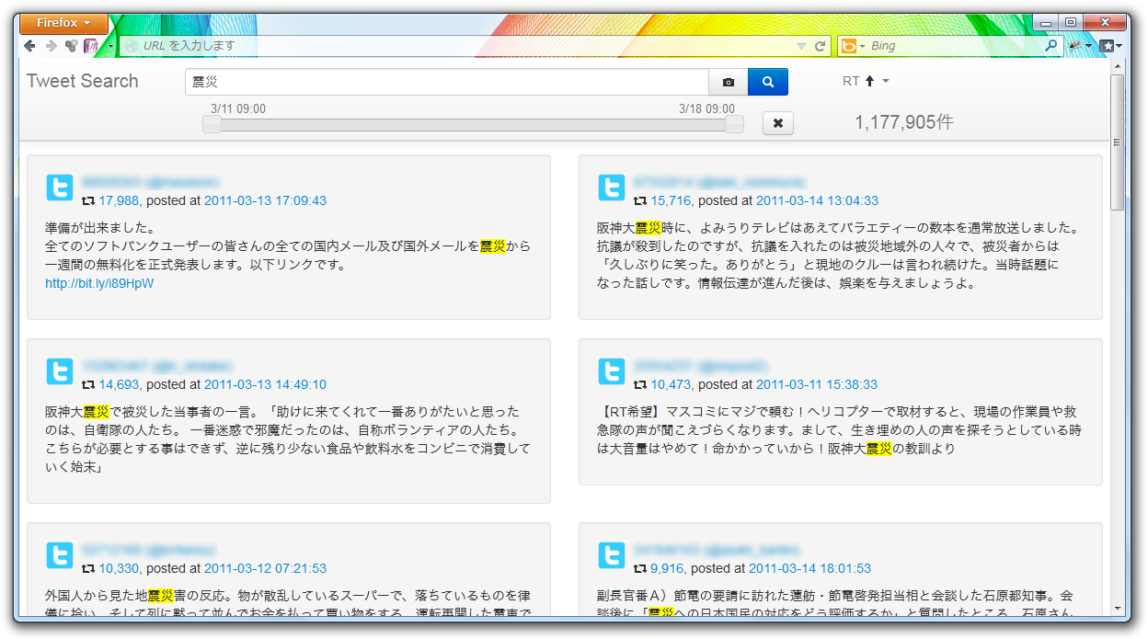The width and height of the screenshot is (1148, 639).
Task: Click the Twitter bird icon on the 17,988 retweet tweet
Action: click(x=60, y=188)
